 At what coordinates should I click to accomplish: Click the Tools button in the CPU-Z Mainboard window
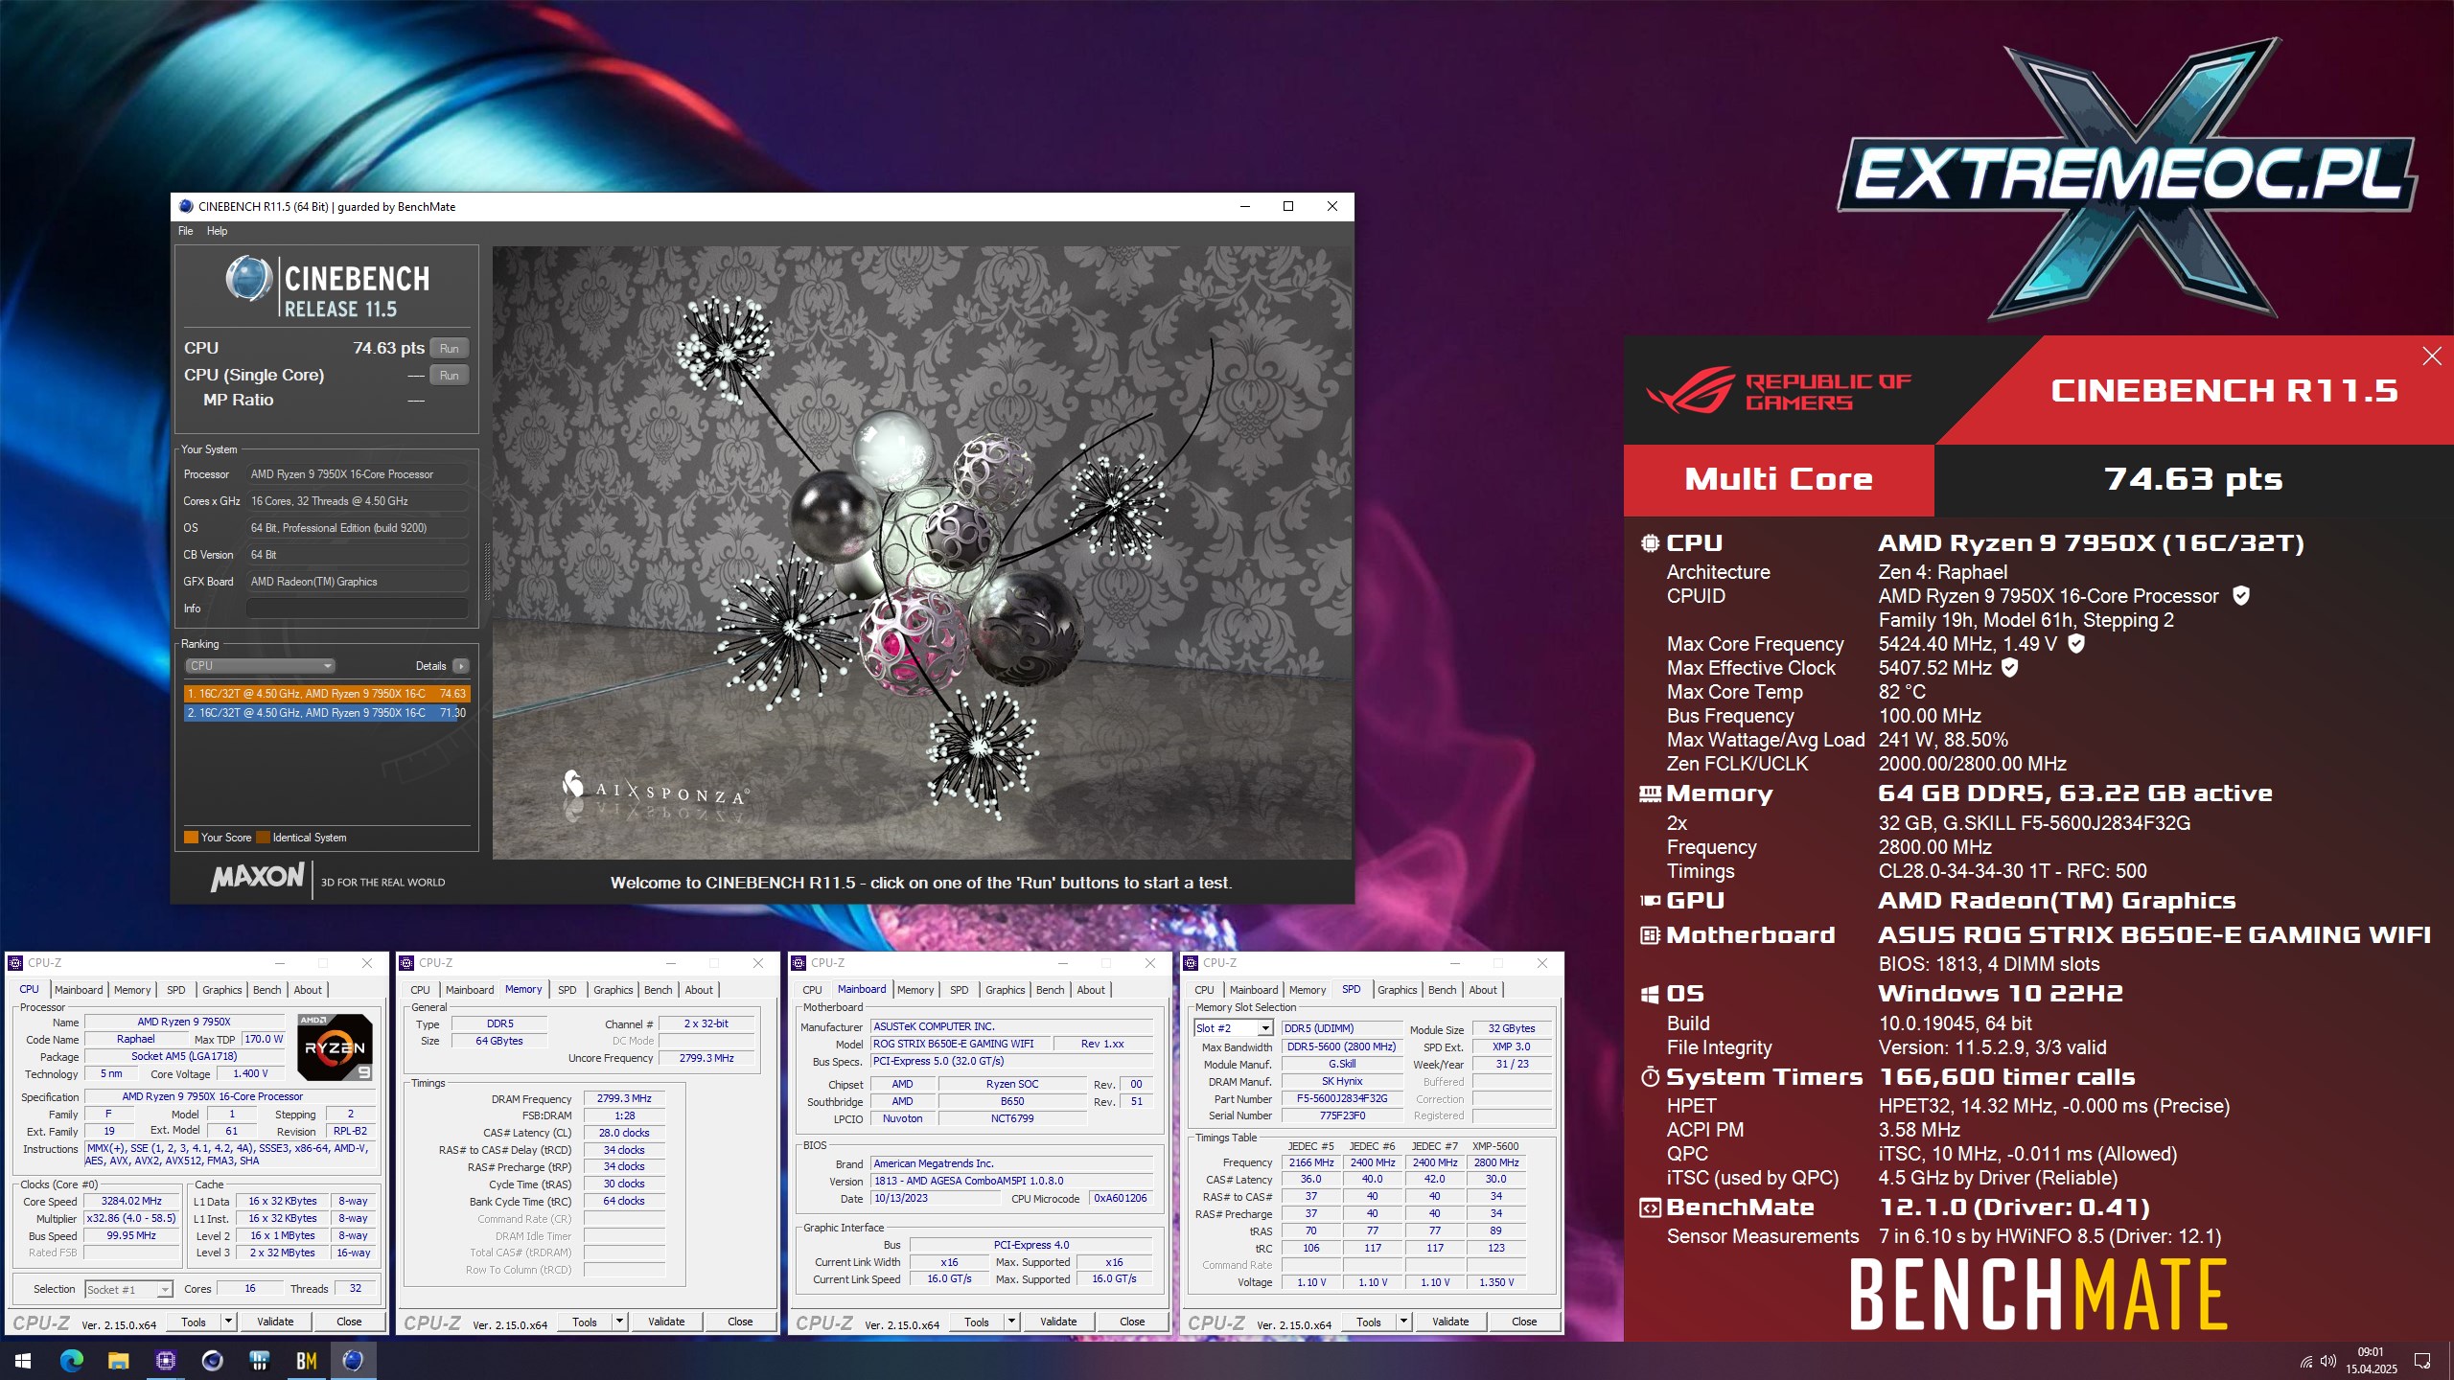[x=976, y=1322]
